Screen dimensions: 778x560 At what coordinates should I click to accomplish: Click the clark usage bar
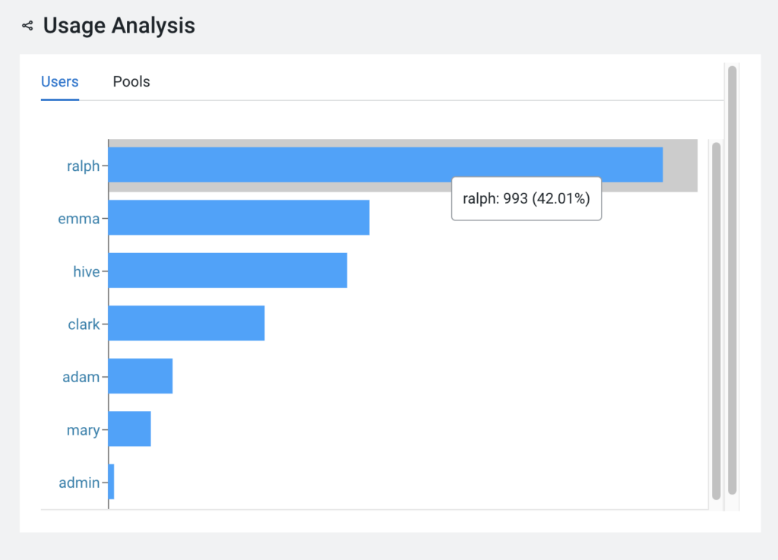click(x=186, y=324)
